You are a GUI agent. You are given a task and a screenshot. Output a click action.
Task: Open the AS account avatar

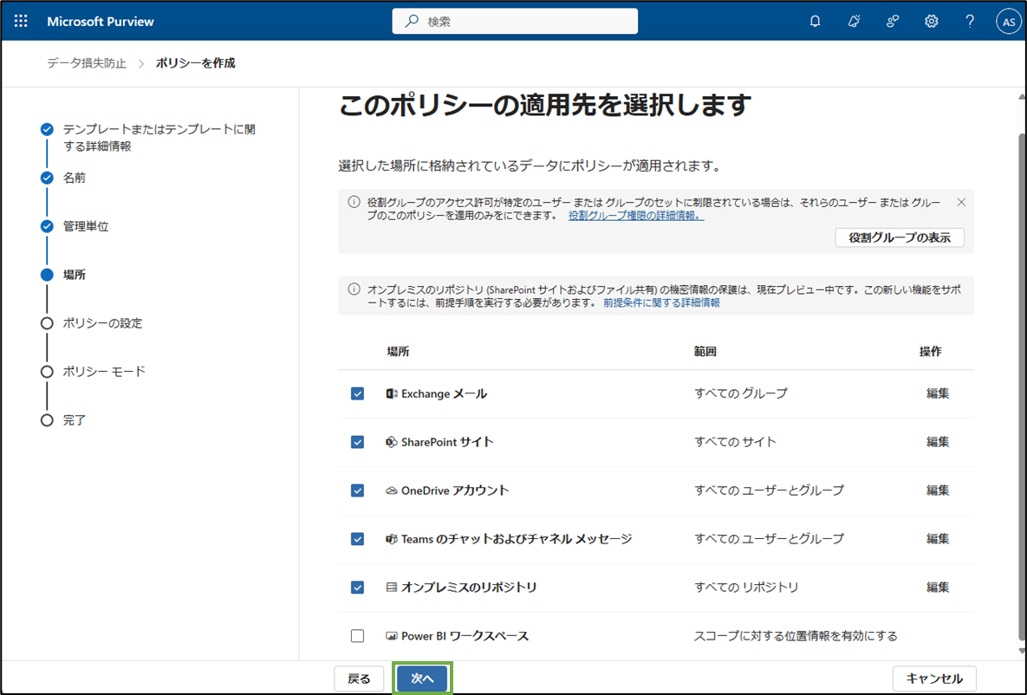coord(1009,22)
